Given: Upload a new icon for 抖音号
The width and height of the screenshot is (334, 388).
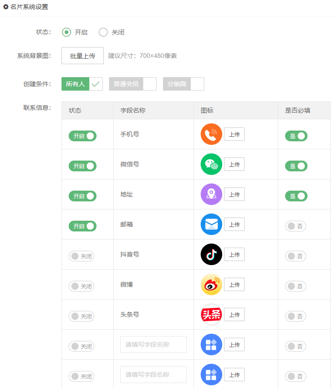Looking at the screenshot, I should (234, 254).
